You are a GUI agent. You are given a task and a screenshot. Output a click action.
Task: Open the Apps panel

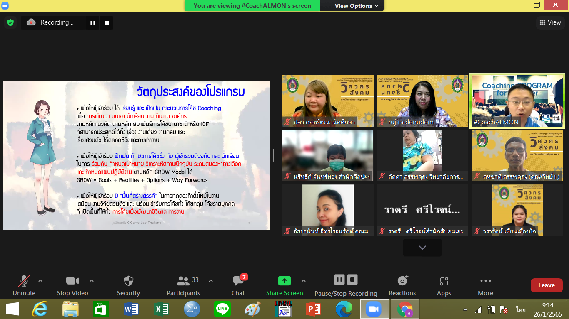coord(444,285)
